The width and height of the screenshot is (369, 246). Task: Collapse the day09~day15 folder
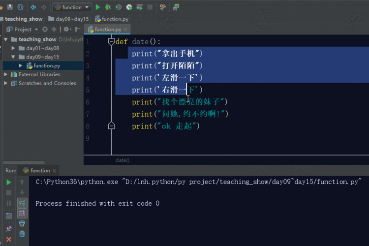[x=13, y=57]
